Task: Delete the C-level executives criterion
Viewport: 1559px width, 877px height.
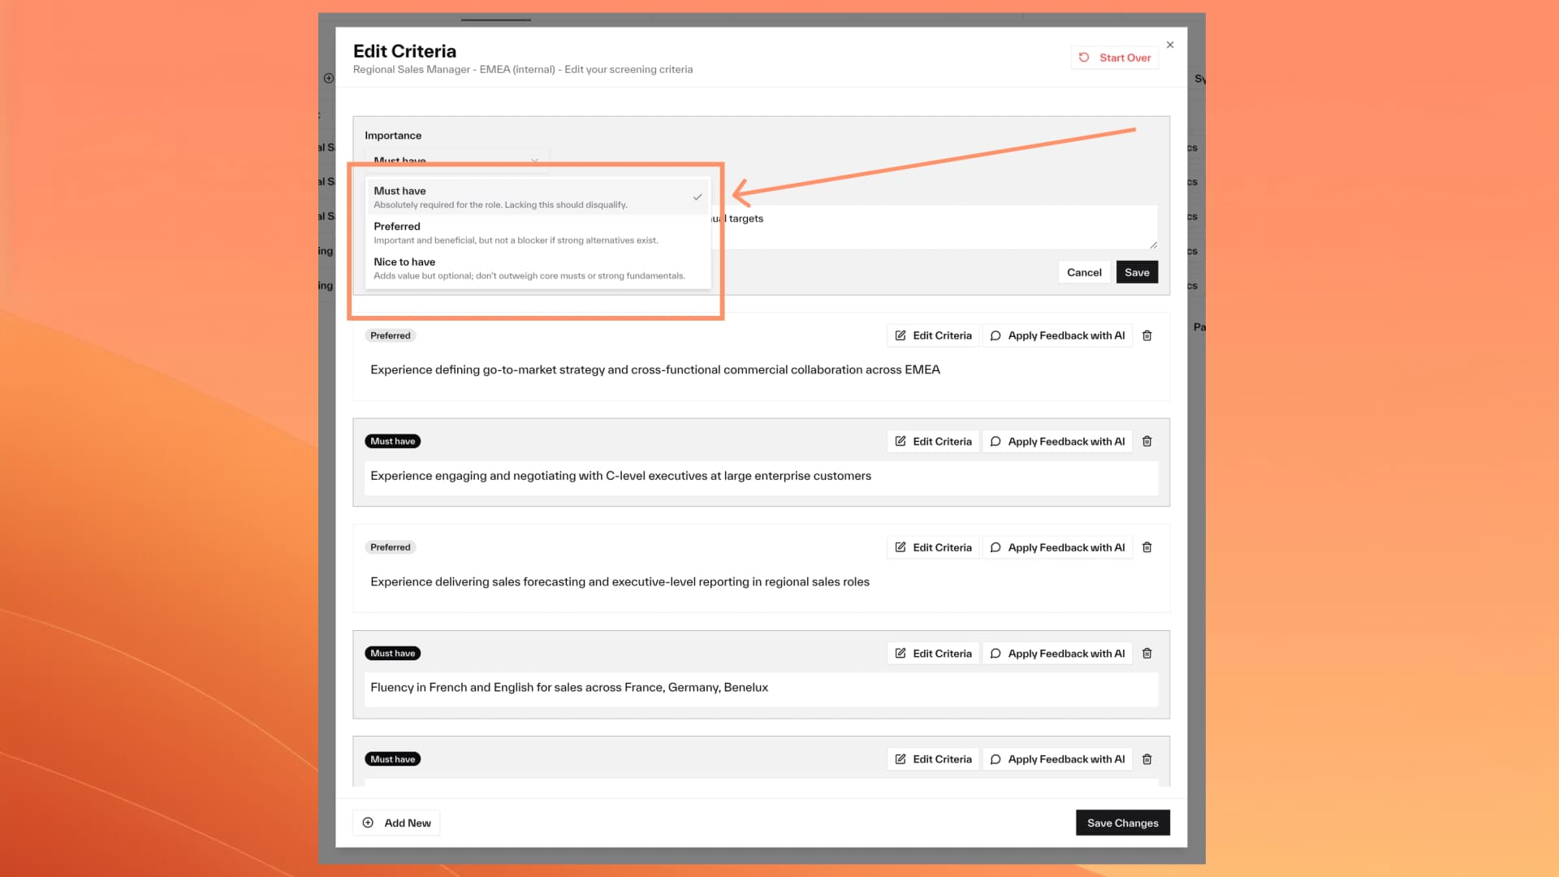Action: (1147, 442)
